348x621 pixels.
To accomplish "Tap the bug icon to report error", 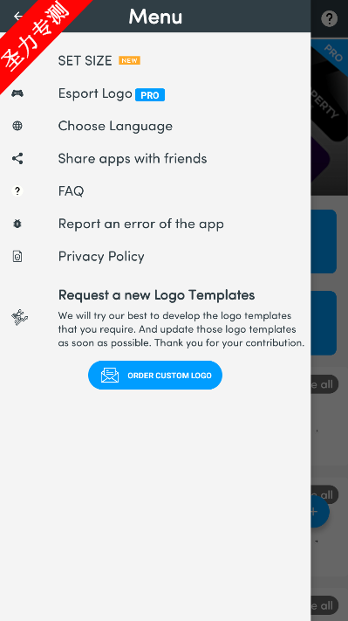I will (17, 224).
